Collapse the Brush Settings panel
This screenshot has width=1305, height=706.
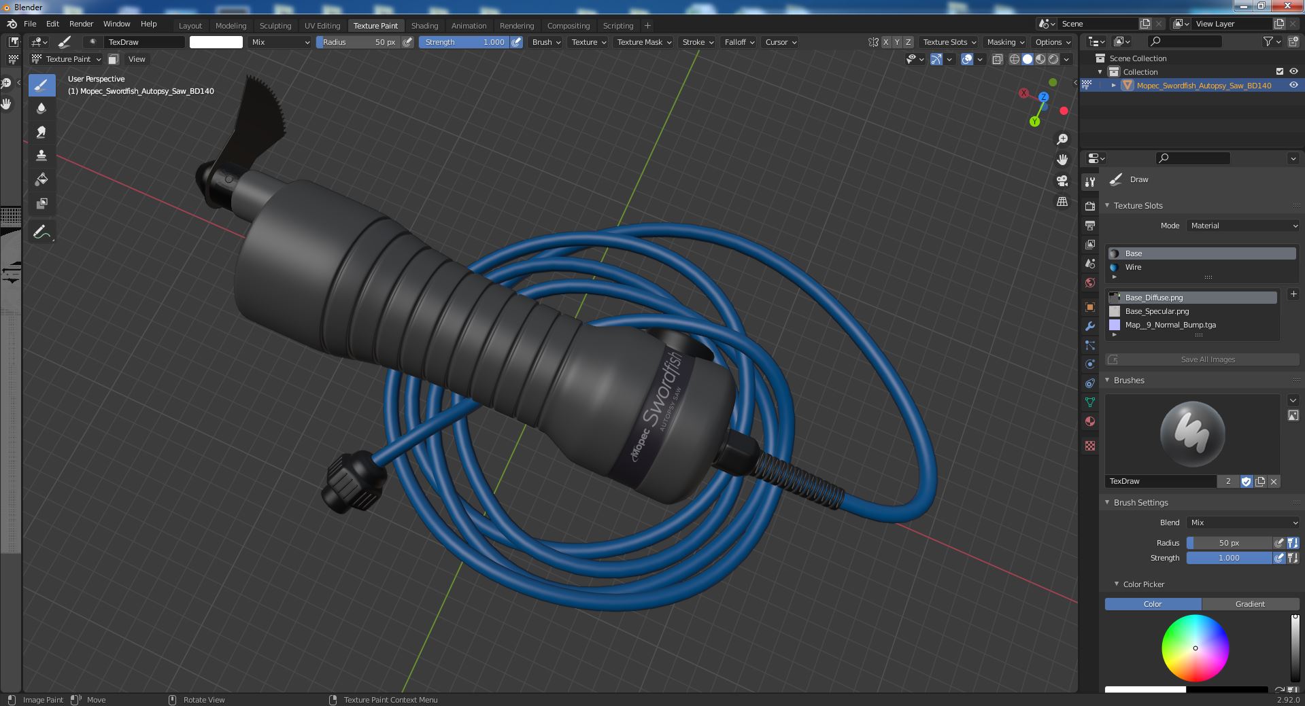click(x=1107, y=502)
